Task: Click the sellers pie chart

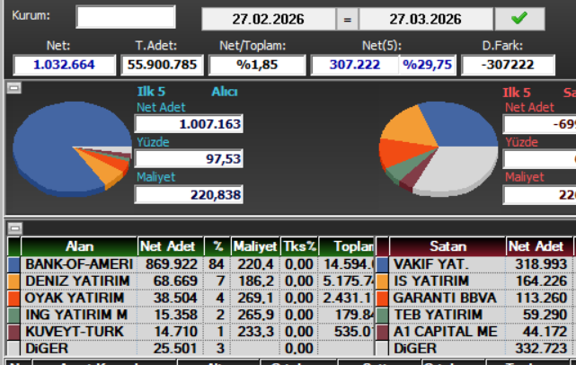Action: (x=439, y=149)
